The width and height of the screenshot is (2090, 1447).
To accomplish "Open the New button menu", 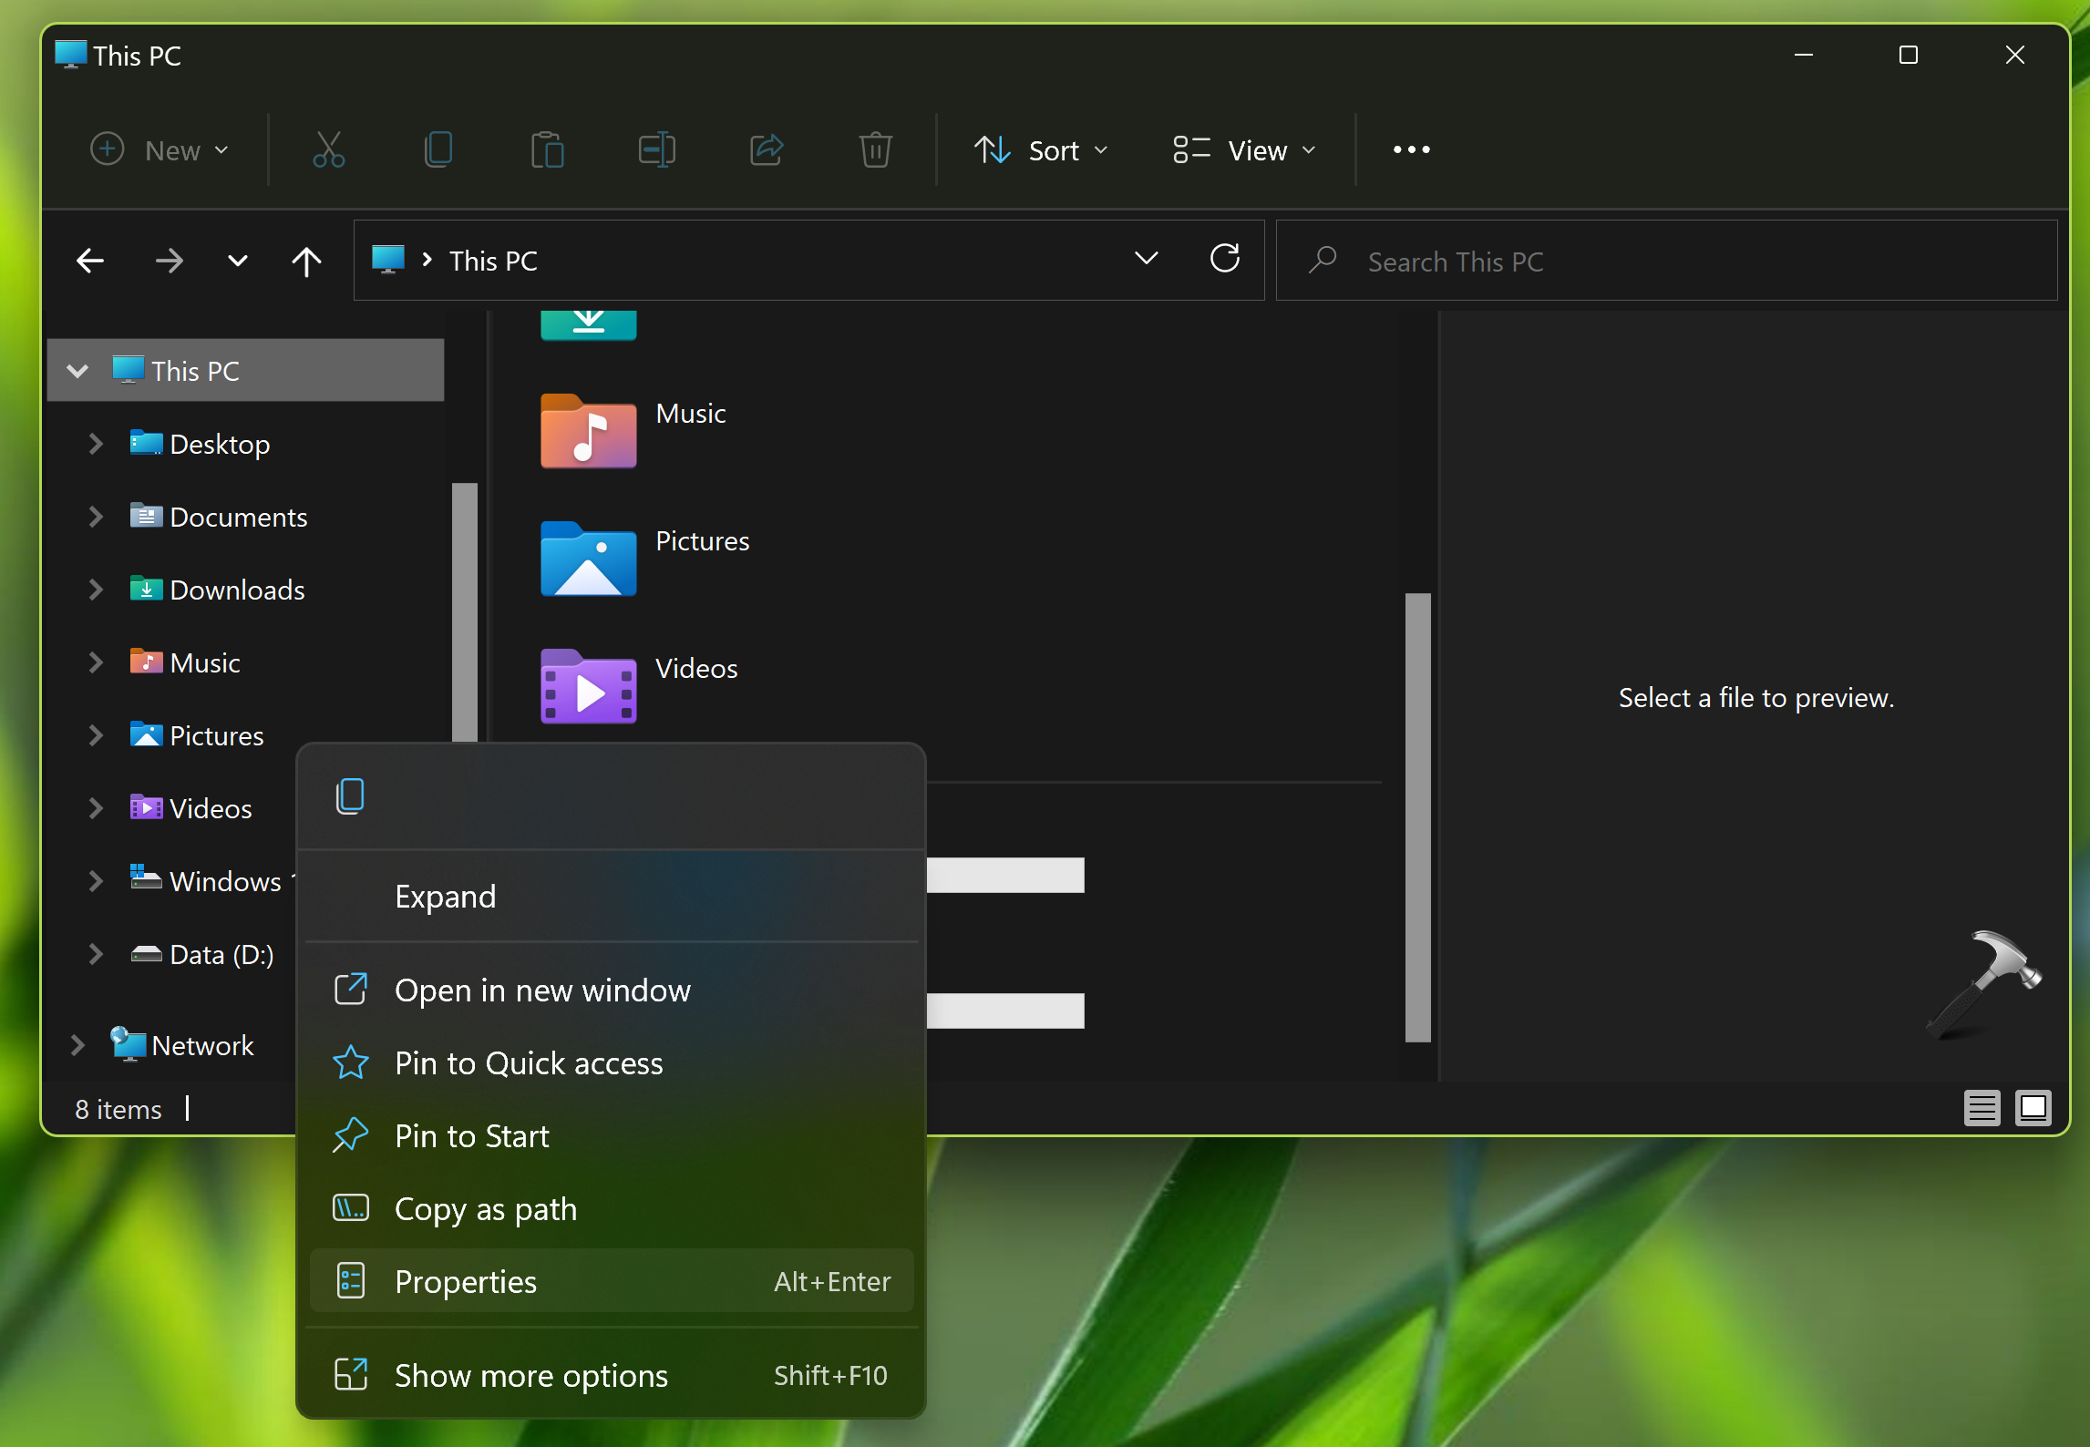I will point(160,150).
